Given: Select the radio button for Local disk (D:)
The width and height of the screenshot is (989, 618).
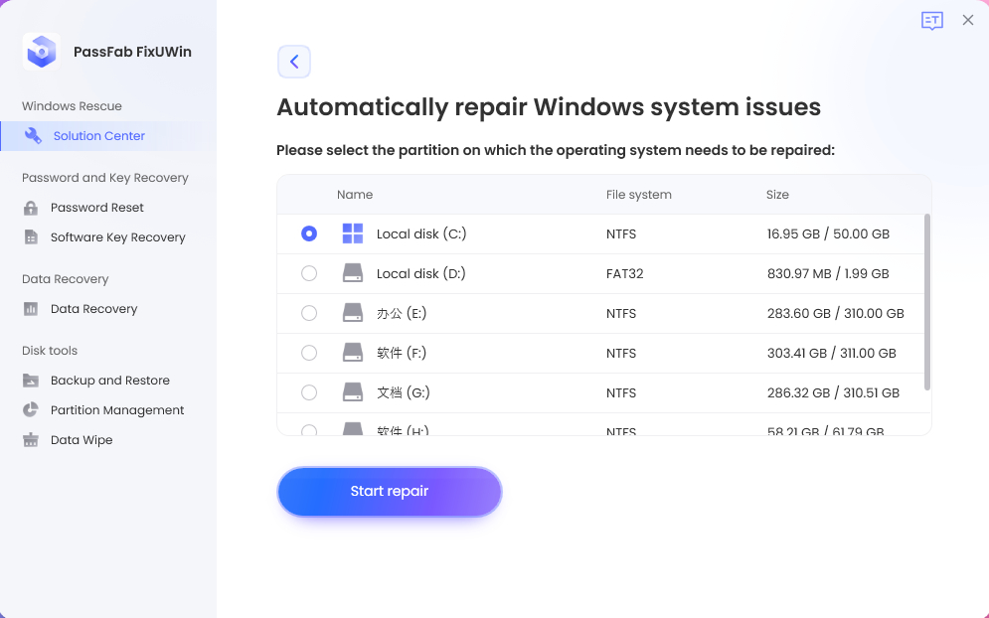Looking at the screenshot, I should coord(309,273).
